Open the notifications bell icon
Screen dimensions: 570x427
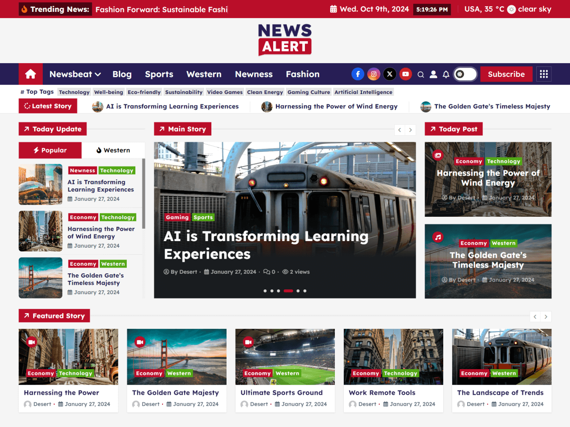click(446, 74)
